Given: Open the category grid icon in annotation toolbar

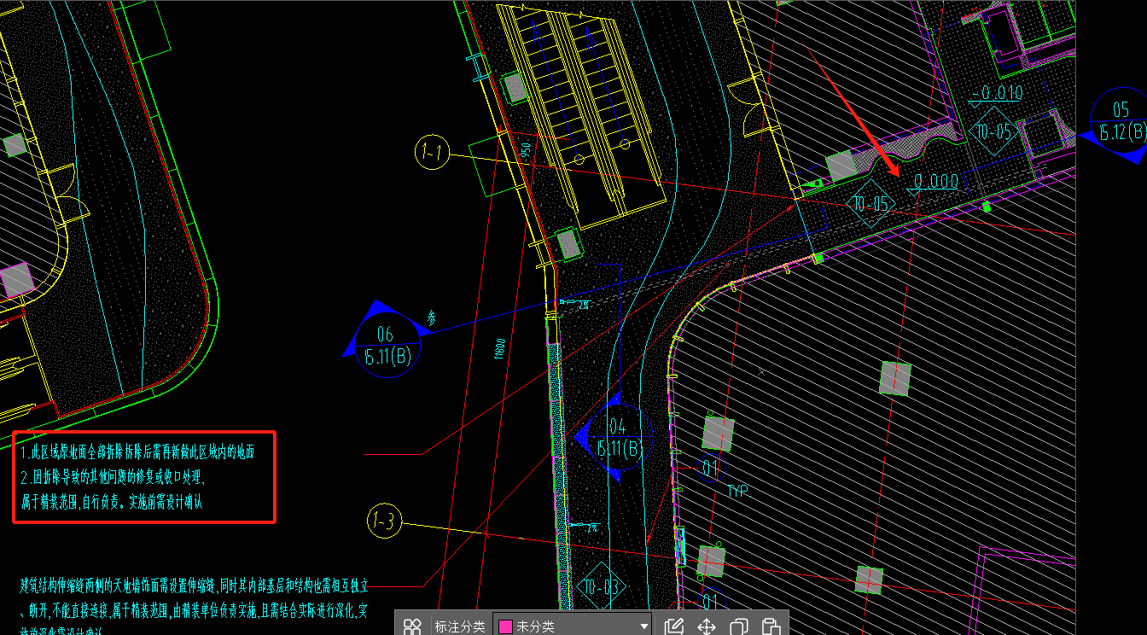Looking at the screenshot, I should click(x=412, y=626).
